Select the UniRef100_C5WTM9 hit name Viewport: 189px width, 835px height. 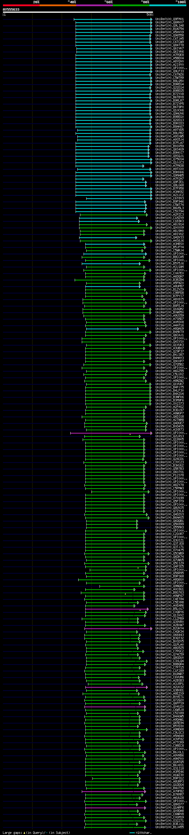click(x=169, y=78)
